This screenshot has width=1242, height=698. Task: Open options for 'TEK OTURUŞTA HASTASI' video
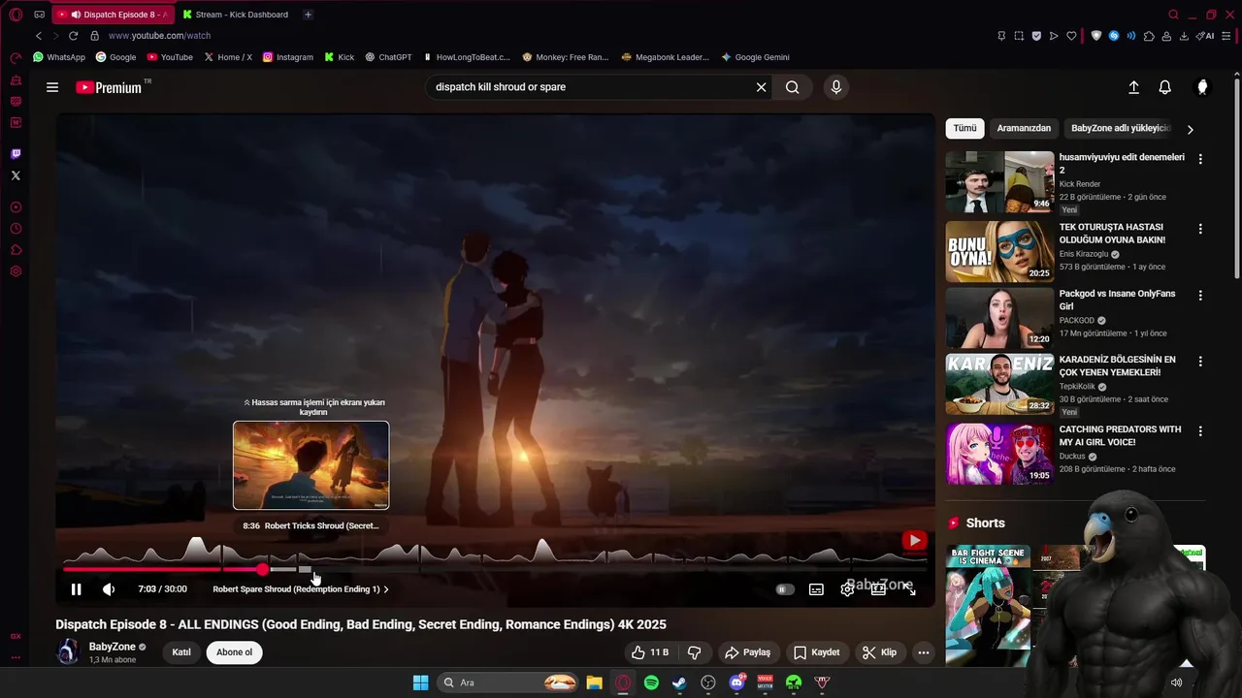1200,229
